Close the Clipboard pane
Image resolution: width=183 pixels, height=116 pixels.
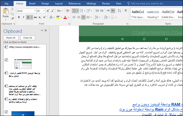46,30
